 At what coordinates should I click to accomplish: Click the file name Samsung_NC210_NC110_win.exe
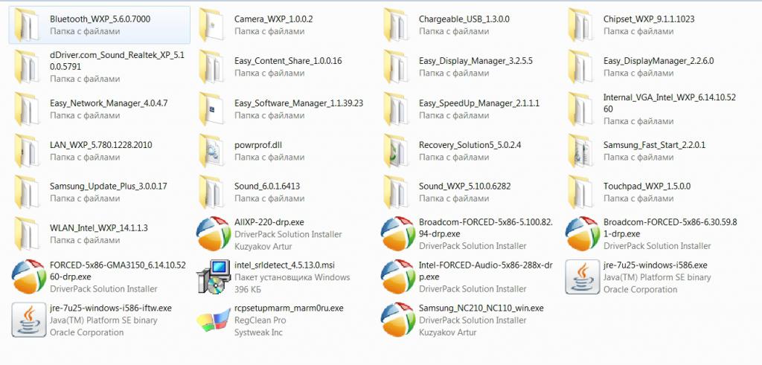tap(481, 309)
